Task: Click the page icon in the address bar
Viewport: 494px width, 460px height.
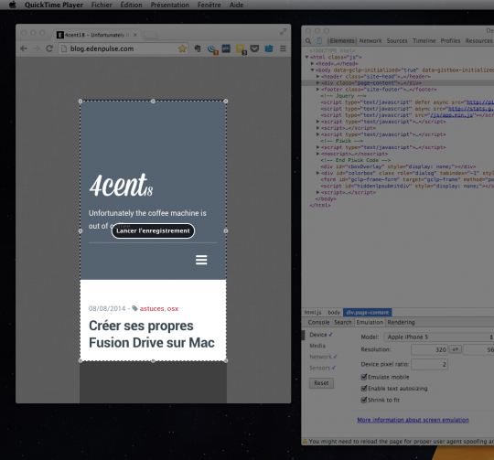Action: (x=64, y=48)
